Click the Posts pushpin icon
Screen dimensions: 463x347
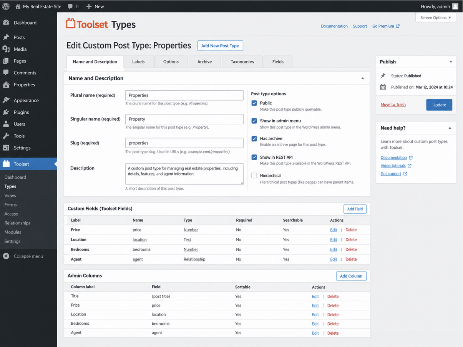[x=6, y=37]
